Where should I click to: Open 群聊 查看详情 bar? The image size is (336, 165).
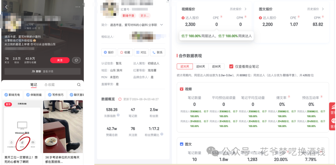pyautogui.click(x=42, y=71)
